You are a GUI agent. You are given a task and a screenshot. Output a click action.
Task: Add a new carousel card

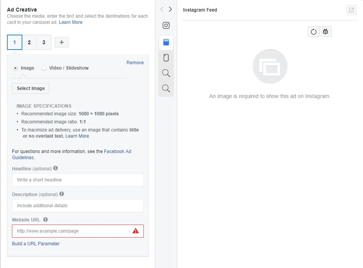[x=62, y=42]
